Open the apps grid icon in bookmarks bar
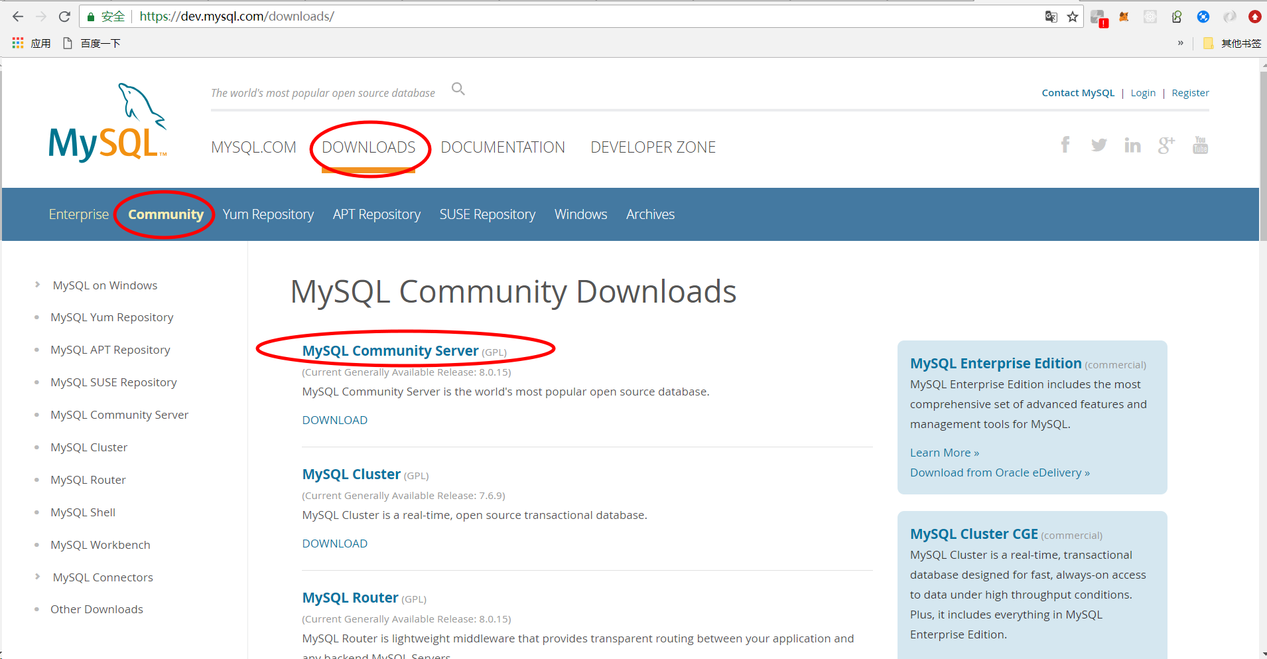Viewport: 1267px width, 659px height. pos(18,43)
